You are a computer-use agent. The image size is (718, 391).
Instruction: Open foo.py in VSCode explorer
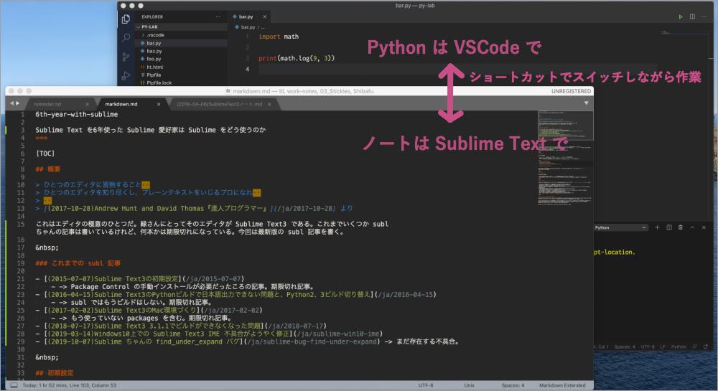point(181,59)
